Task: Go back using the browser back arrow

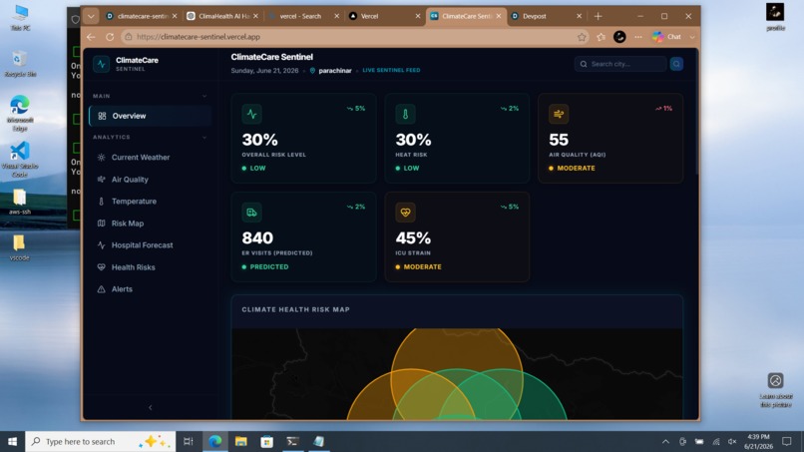Action: [91, 37]
